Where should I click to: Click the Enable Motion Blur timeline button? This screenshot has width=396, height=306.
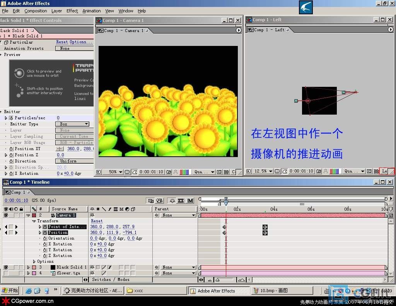[x=190, y=201]
